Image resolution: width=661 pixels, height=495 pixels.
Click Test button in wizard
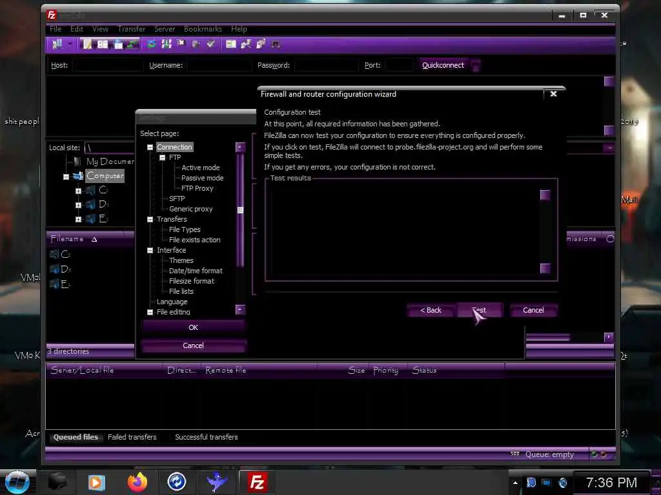coord(480,310)
